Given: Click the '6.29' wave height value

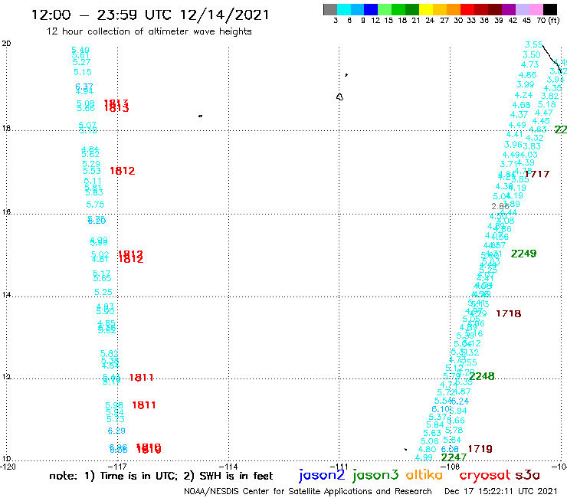Looking at the screenshot, I should tap(116, 431).
